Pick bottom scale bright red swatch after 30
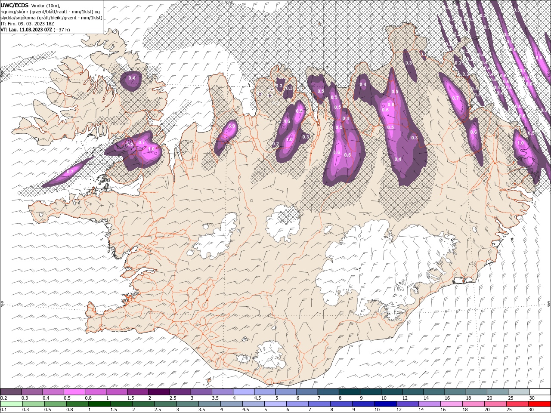Viewport: 551px width, 413px height. pyautogui.click(x=540, y=404)
